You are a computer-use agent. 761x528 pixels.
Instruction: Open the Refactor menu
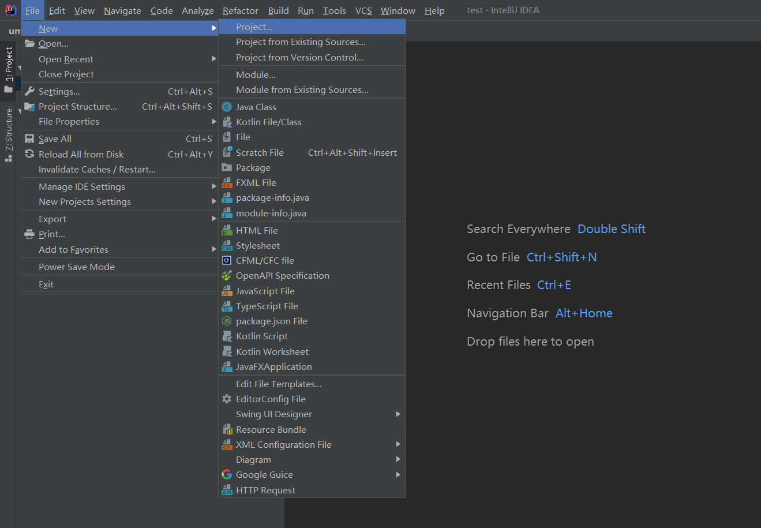(x=241, y=10)
